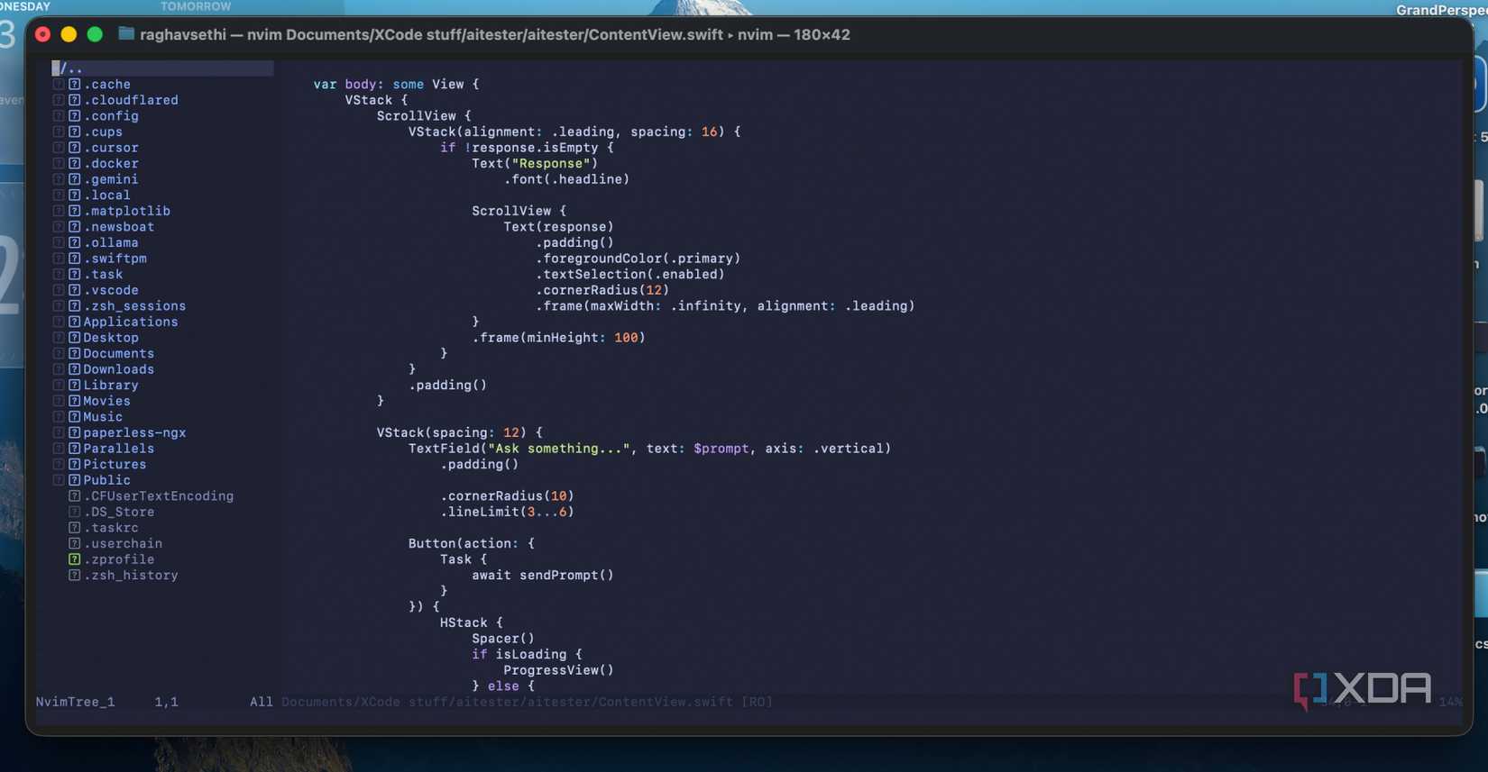Click the .zsh_sessions folder icon
The width and height of the screenshot is (1488, 772).
click(x=75, y=306)
